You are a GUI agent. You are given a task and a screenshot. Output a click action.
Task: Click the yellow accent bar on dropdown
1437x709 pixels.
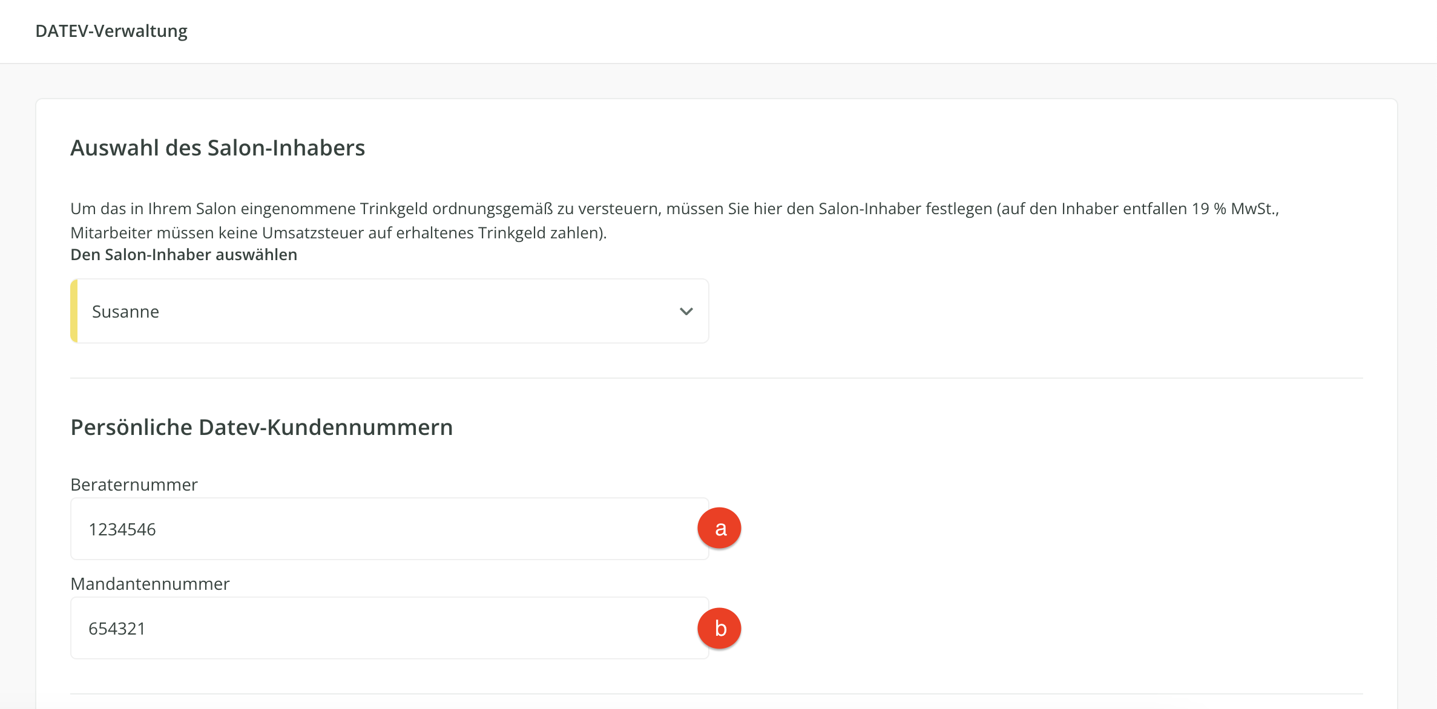(74, 312)
